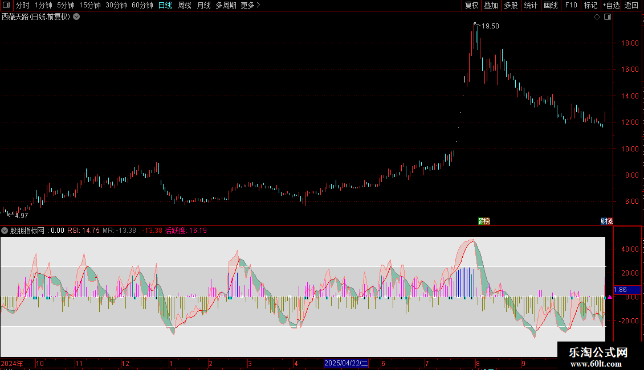Click the 标记 mark button
This screenshot has height=370, width=644.
click(x=590, y=5)
